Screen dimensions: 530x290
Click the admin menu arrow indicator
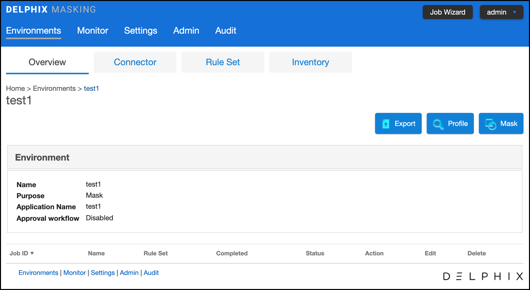point(514,12)
